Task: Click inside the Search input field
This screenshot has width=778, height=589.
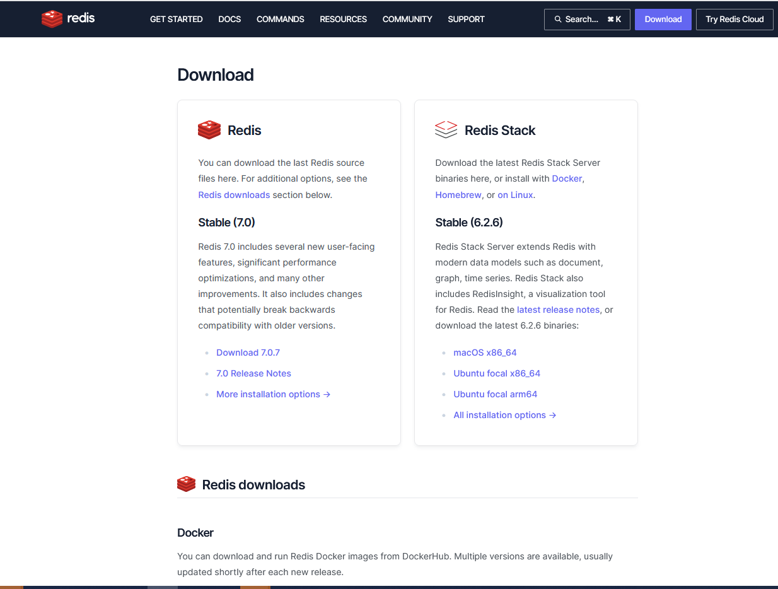Action: pyautogui.click(x=586, y=19)
